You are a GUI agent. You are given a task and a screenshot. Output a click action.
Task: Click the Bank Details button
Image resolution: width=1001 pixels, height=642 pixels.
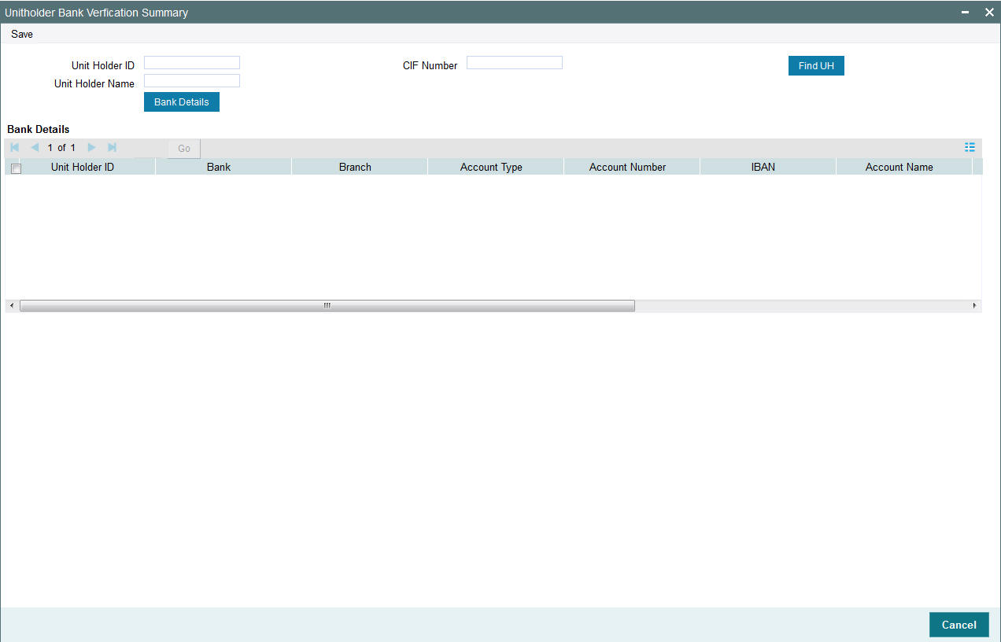pos(182,102)
